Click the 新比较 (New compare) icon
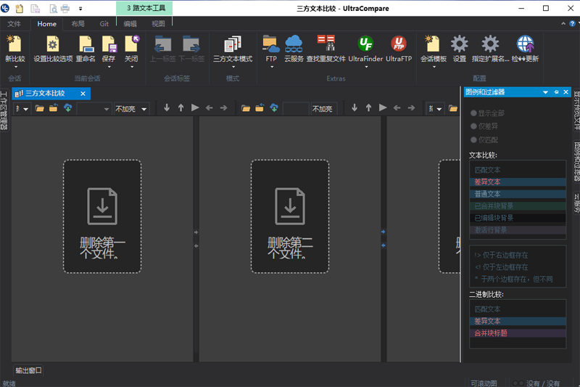Viewport: 580px width, 387px height. pos(14,45)
